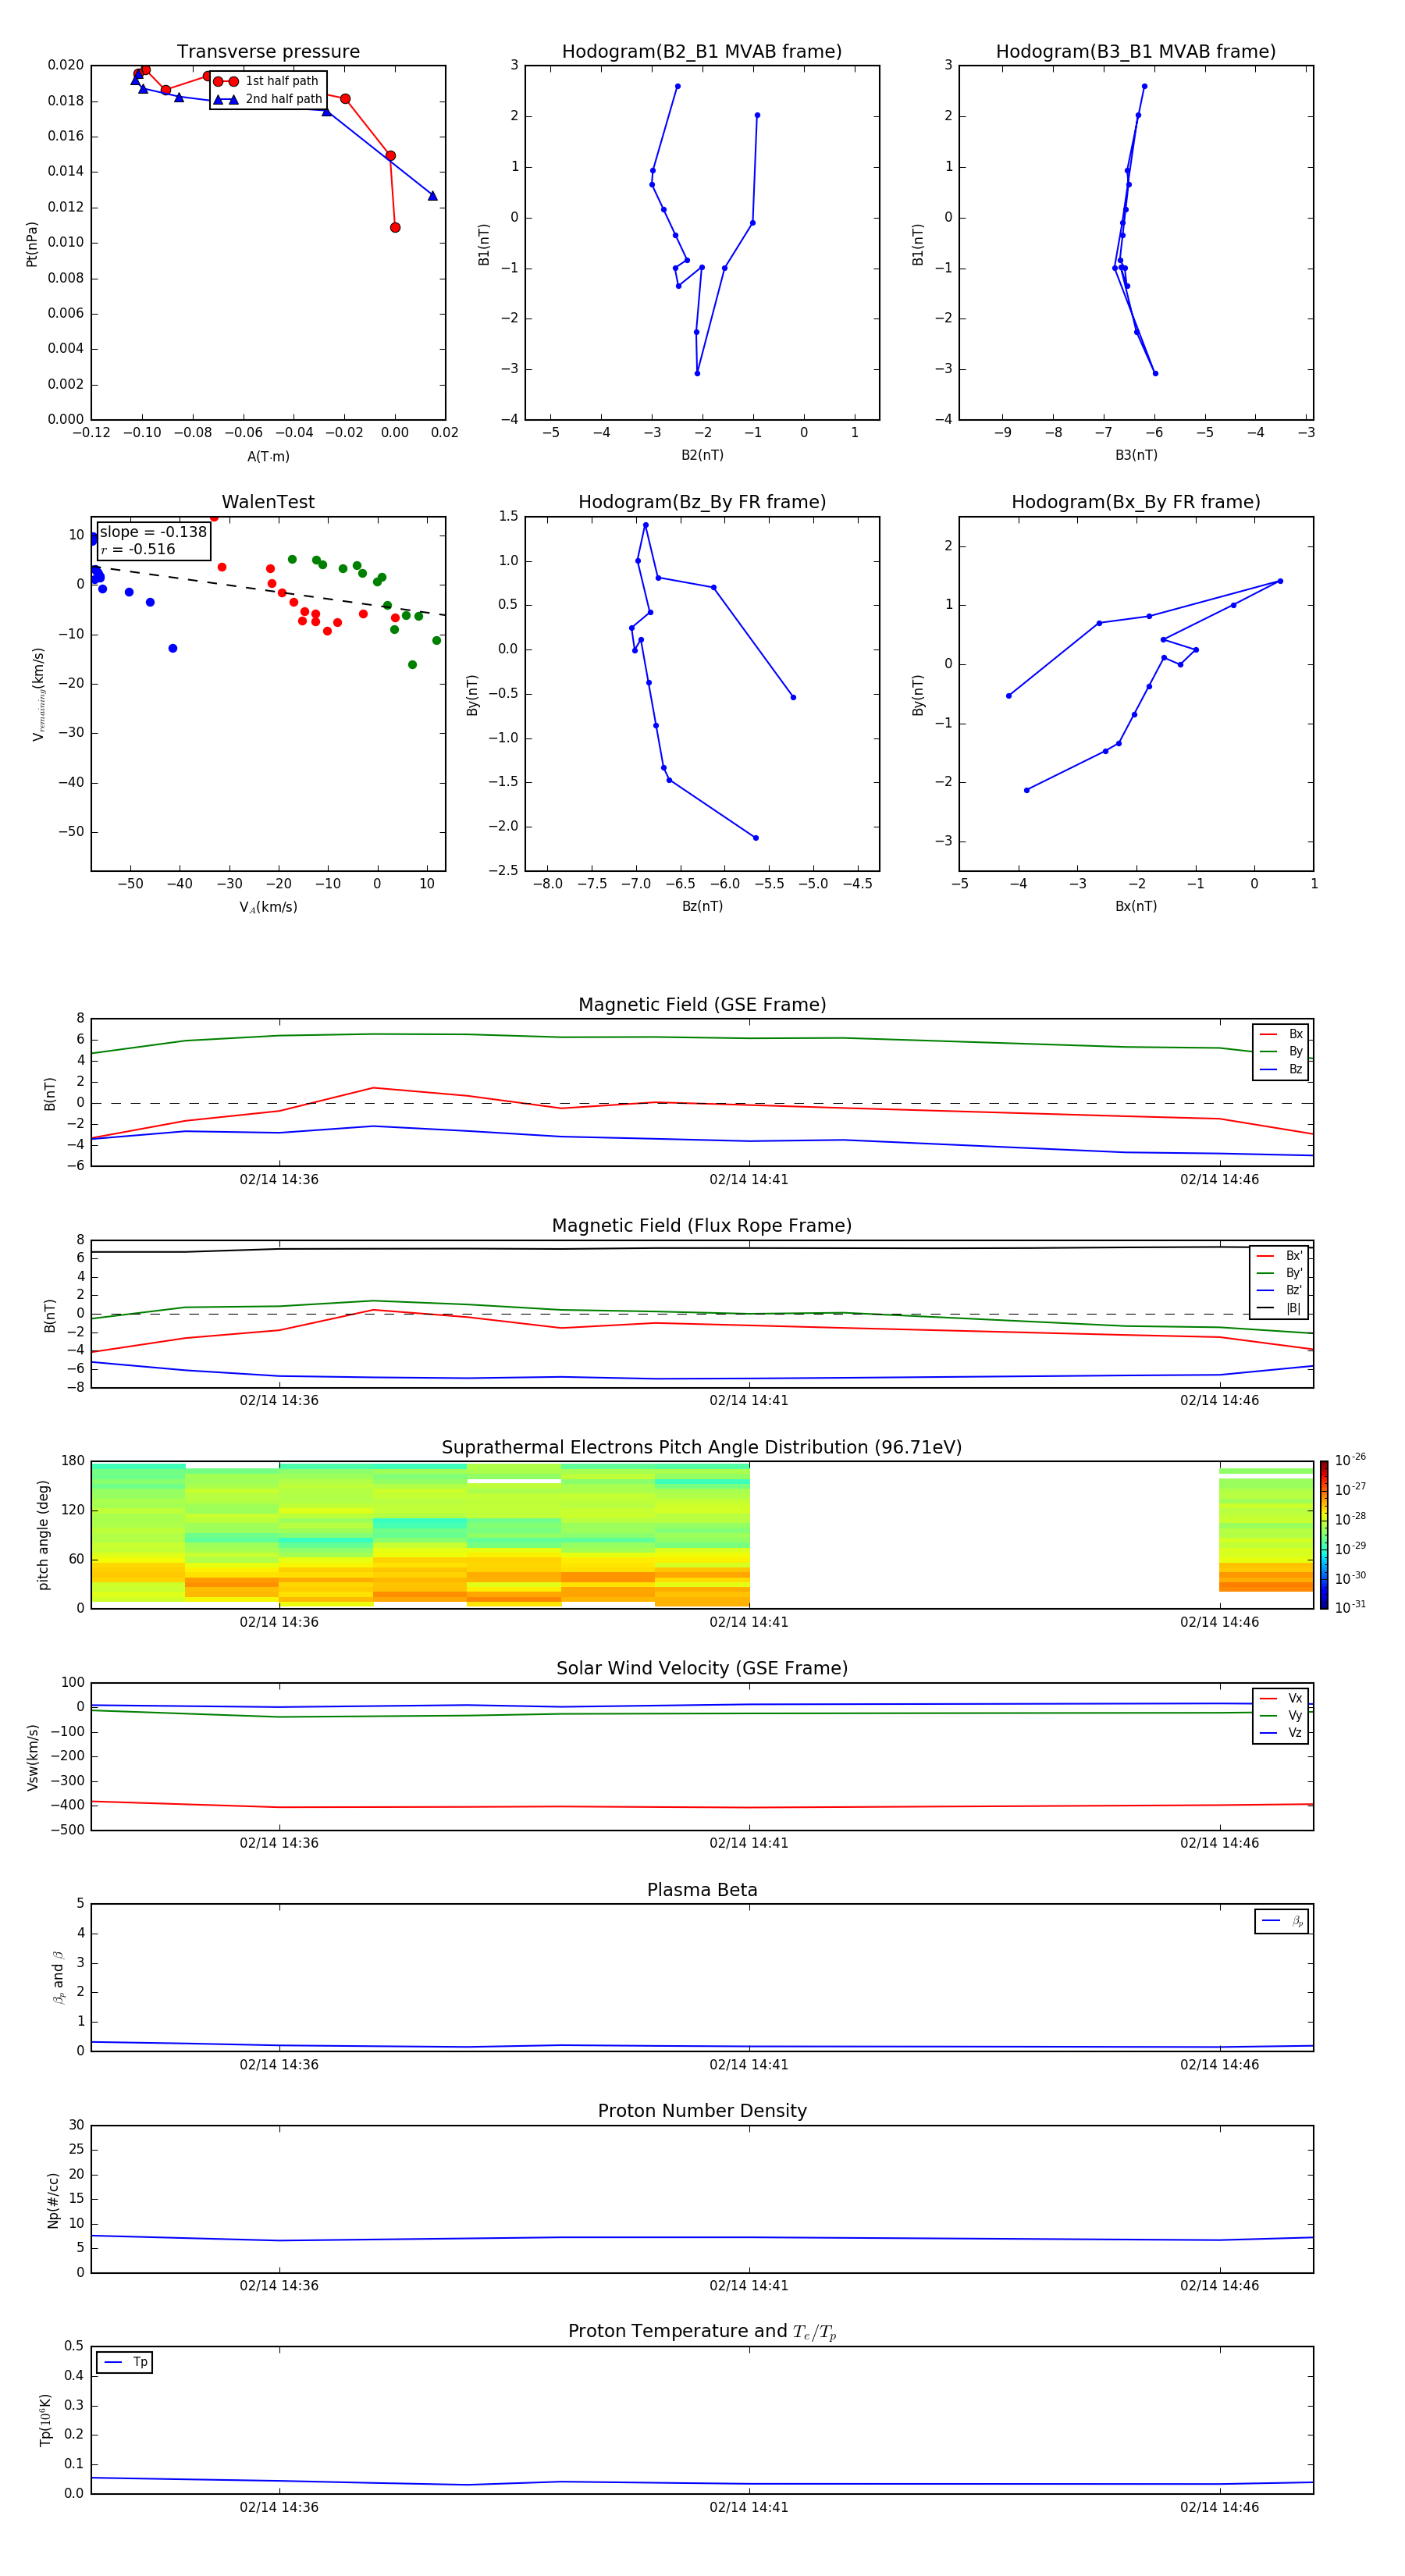Click the By legend entry in GSE magnetic field
The height and width of the screenshot is (2576, 1405).
pos(1281,1052)
